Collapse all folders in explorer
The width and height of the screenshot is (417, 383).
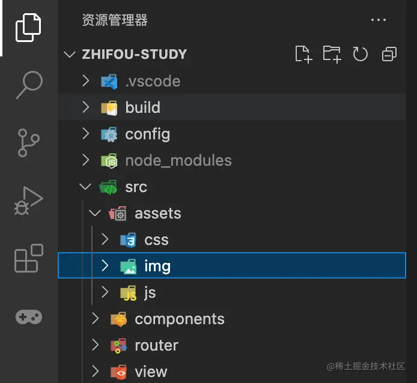(389, 54)
